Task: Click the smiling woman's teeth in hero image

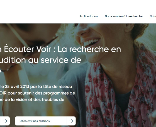Action: click(91, 42)
